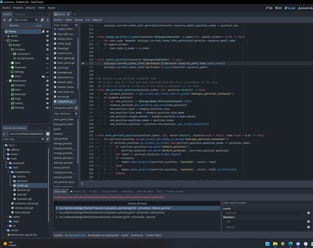Switch to the 2D workspace
The height and width of the screenshot is (248, 313).
click(269, 8)
